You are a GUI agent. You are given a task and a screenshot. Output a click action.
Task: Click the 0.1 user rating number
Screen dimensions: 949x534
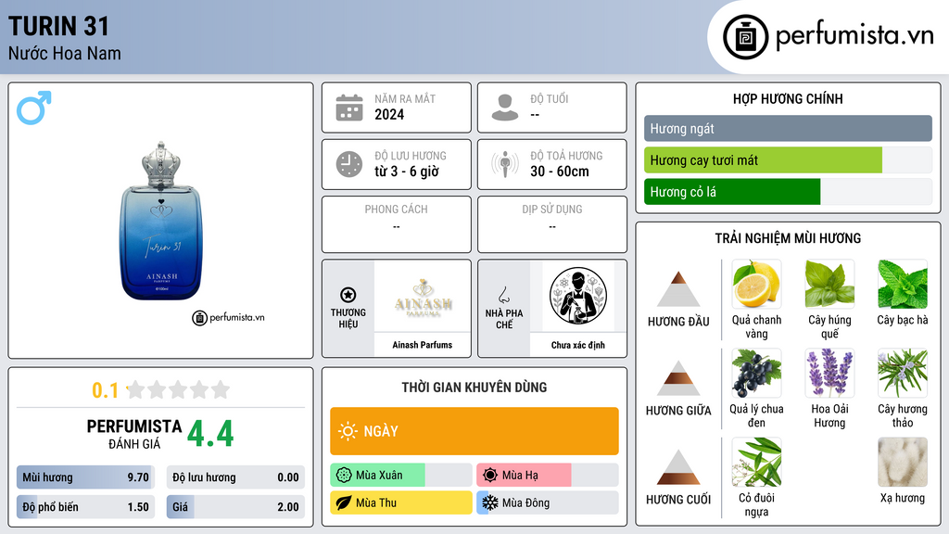pos(106,390)
